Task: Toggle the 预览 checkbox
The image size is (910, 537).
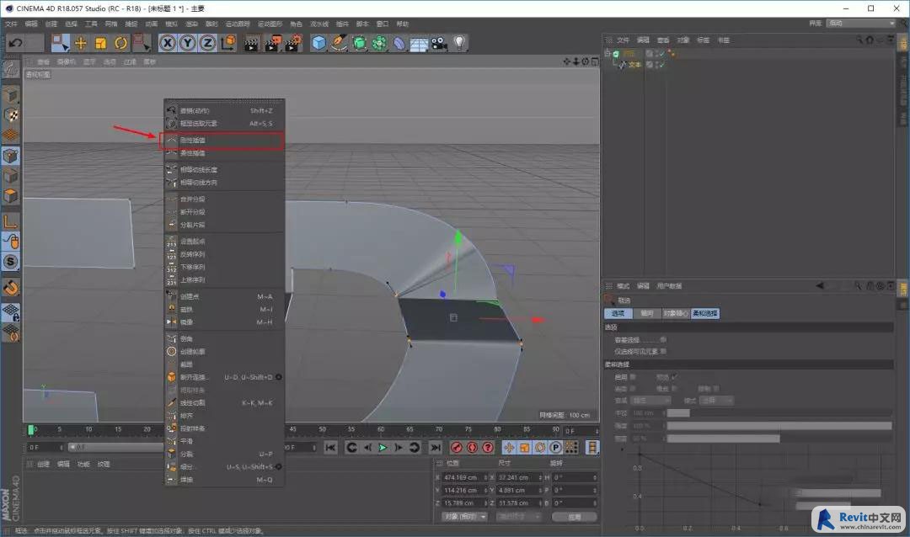Action: click(x=674, y=377)
